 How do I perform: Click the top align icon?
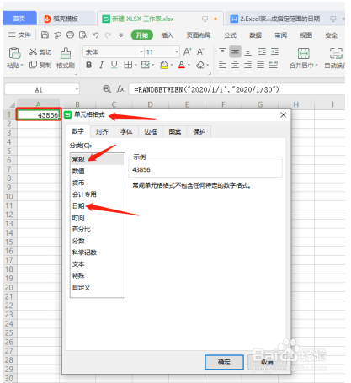coord(222,51)
